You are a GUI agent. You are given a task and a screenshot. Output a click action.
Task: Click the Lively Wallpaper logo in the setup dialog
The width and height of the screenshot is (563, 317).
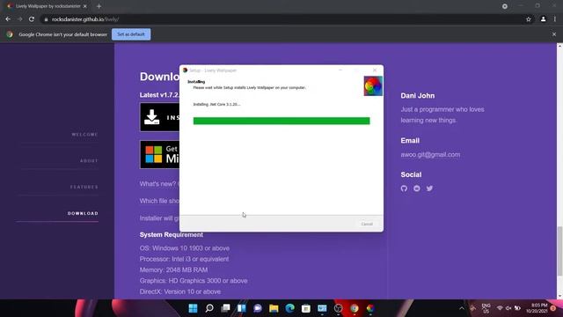coord(373,86)
